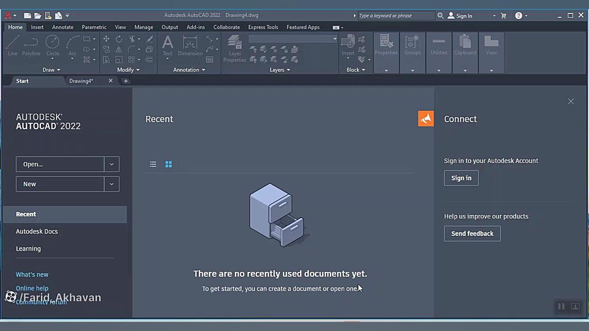Switch to the Drawing4 document tab

click(81, 81)
